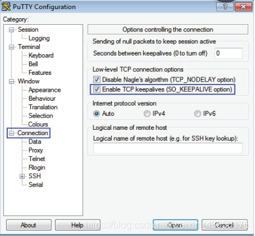The width and height of the screenshot is (255, 236).
Task: Select the IPv6 radio button
Action: 198,113
